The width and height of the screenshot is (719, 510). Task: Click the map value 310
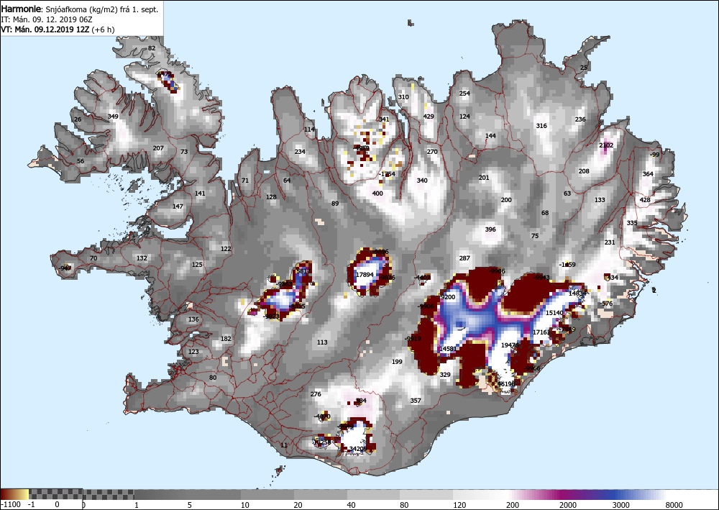(x=403, y=97)
